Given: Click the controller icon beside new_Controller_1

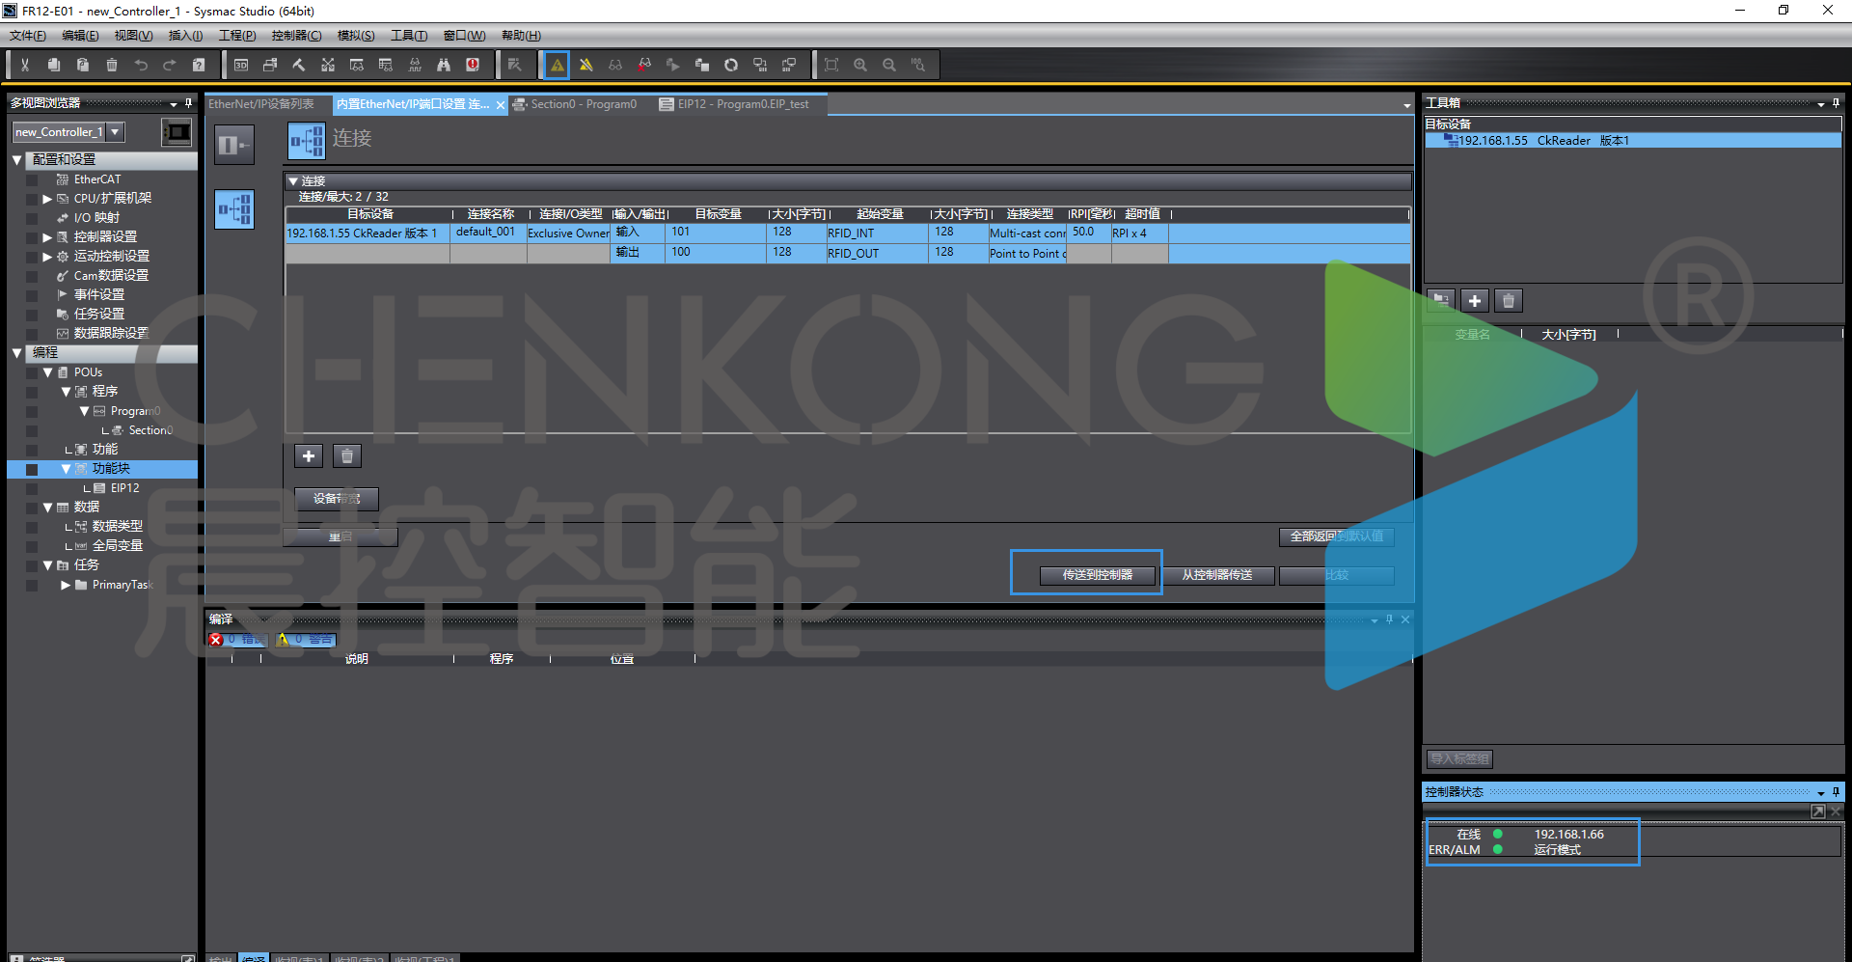Looking at the screenshot, I should (177, 132).
